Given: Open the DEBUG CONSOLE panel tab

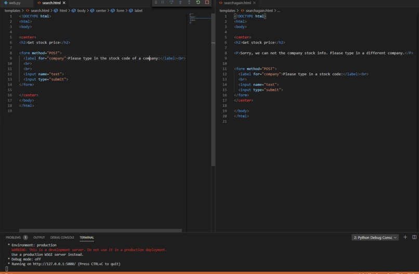Looking at the screenshot, I should point(62,238).
